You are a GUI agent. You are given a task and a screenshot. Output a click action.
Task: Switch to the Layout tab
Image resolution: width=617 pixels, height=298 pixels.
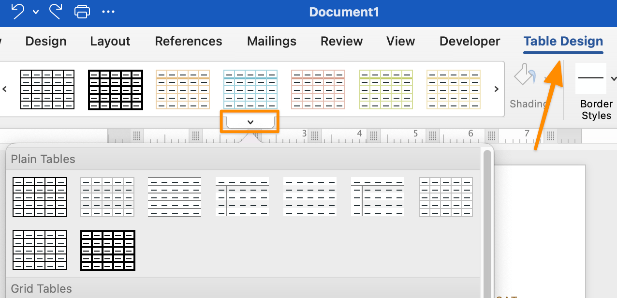click(x=110, y=42)
